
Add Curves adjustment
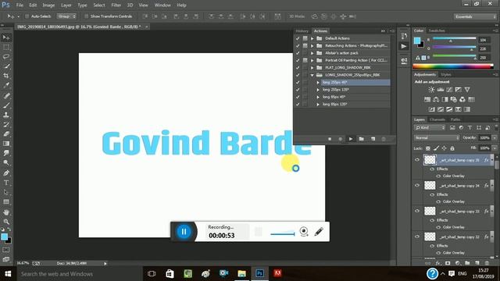point(449,90)
